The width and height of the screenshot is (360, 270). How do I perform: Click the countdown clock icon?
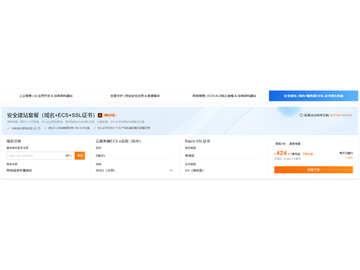pos(301,115)
